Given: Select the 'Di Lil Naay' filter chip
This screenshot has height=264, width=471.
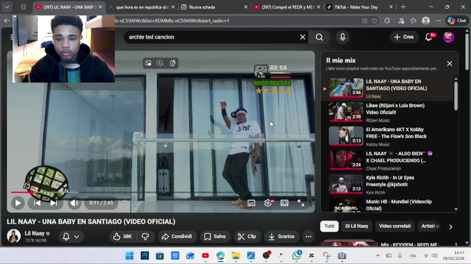Looking at the screenshot, I should (x=357, y=226).
